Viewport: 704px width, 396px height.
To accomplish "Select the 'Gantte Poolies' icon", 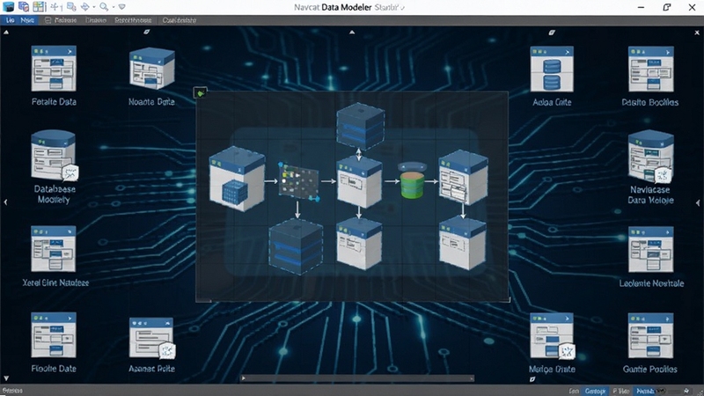I will coord(650,336).
